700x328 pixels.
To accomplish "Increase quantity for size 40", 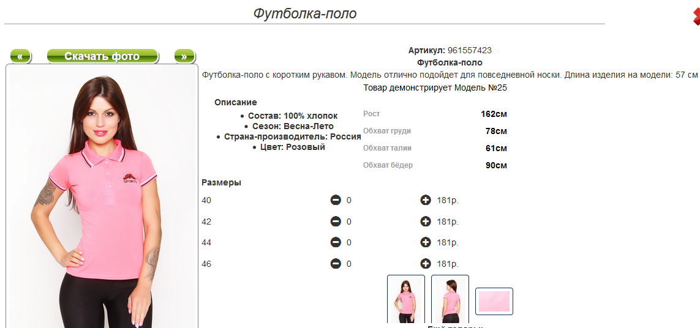I will click(426, 200).
